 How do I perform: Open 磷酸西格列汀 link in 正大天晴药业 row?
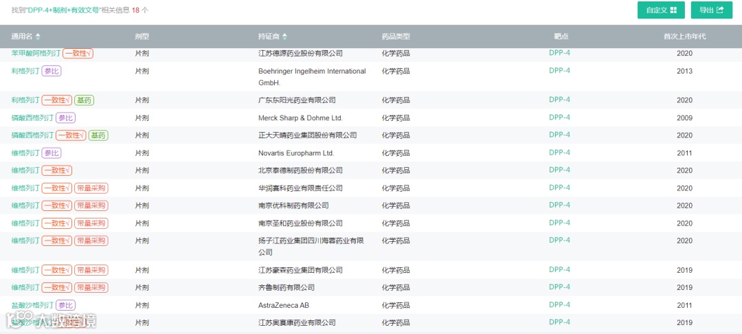(x=33, y=135)
